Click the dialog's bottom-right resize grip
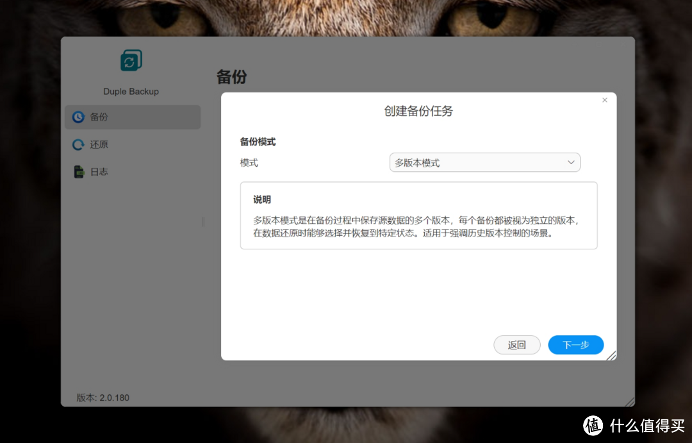The width and height of the screenshot is (692, 443). [611, 355]
